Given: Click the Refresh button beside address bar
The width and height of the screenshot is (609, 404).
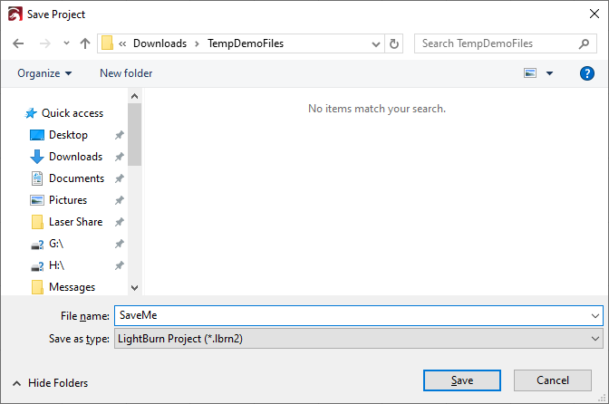Looking at the screenshot, I should (394, 43).
